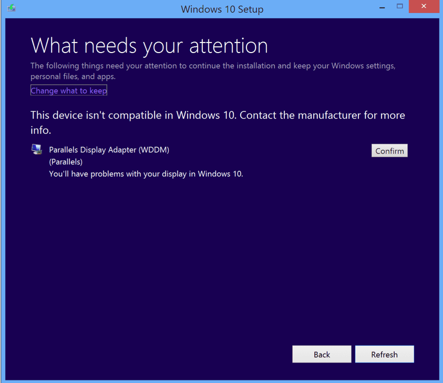Click the '(Parallels)' manufacturer text
The image size is (443, 383).
[66, 162]
